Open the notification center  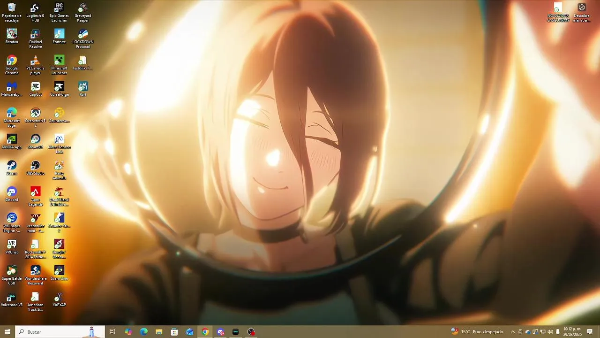pos(590,332)
